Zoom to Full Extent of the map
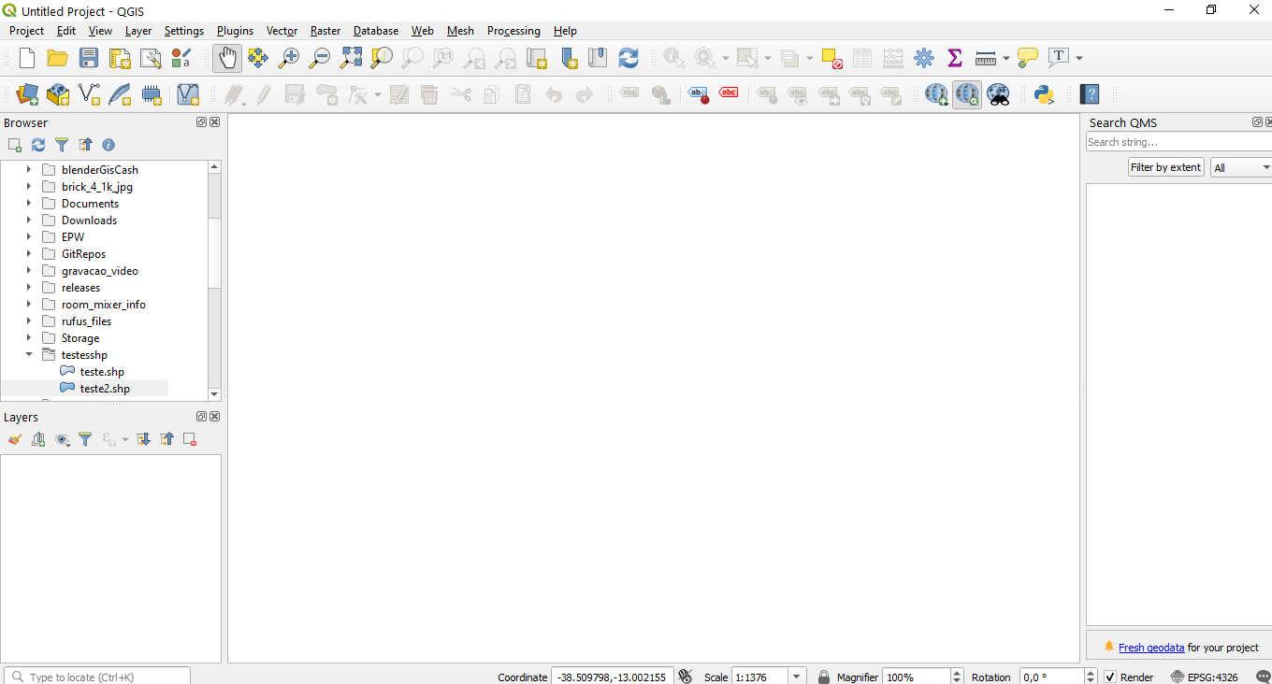The width and height of the screenshot is (1272, 684). [351, 57]
